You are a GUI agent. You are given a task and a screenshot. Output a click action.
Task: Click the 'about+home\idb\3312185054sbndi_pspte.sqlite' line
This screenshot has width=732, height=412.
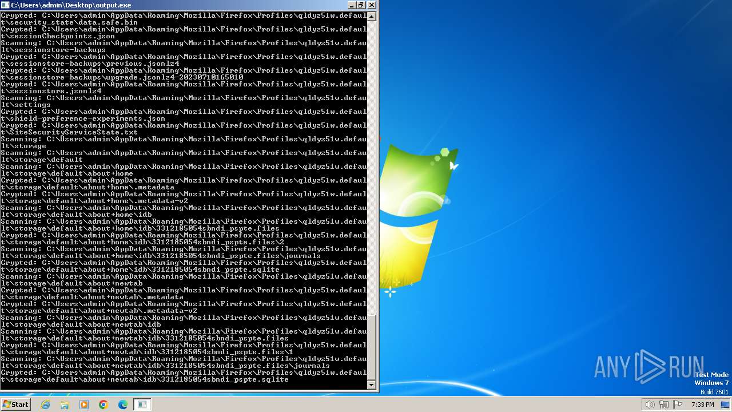[140, 270]
